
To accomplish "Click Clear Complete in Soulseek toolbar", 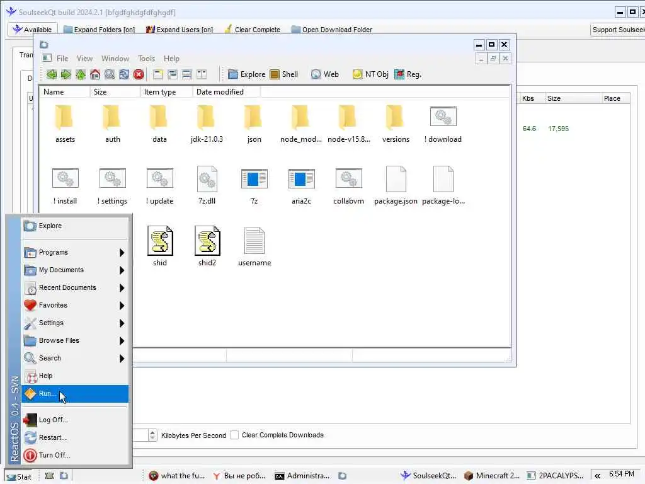I will (x=252, y=30).
